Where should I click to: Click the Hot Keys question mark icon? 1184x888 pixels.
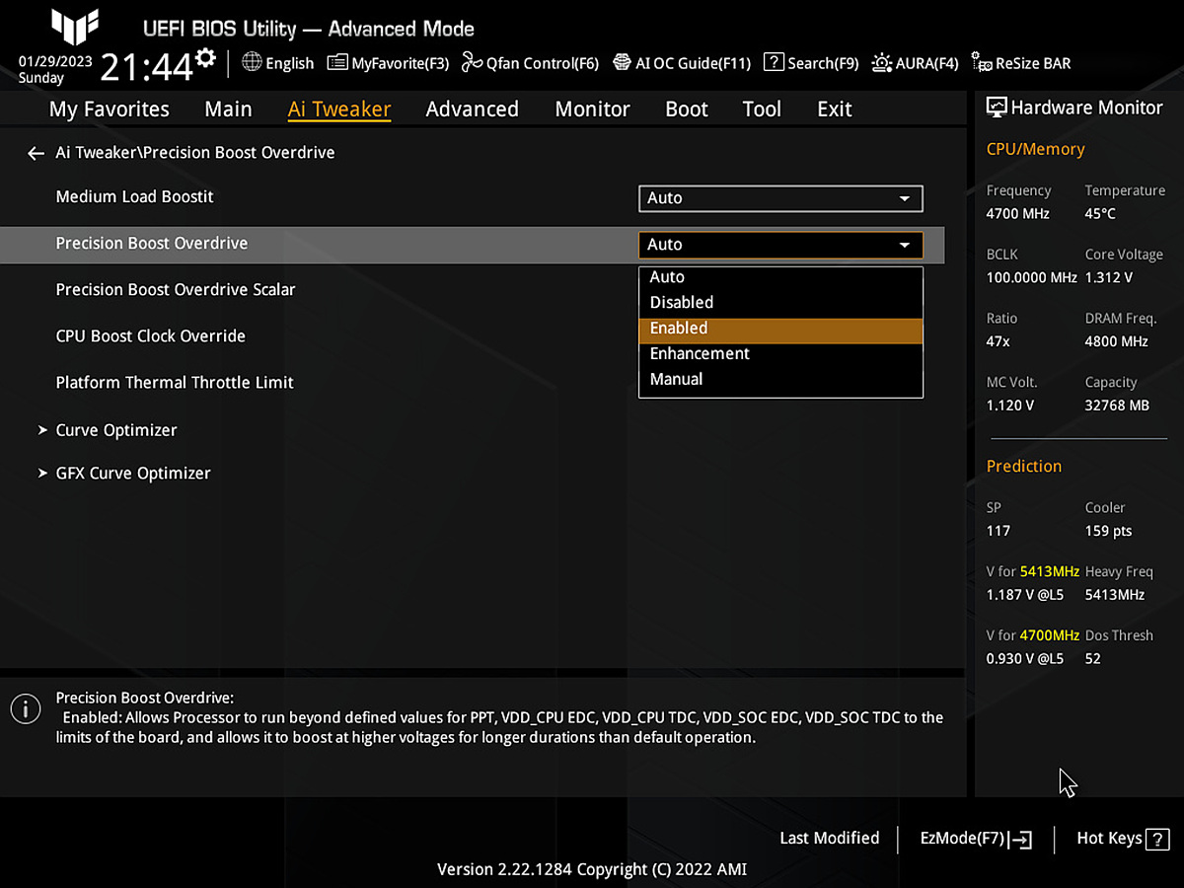pyautogui.click(x=1158, y=840)
